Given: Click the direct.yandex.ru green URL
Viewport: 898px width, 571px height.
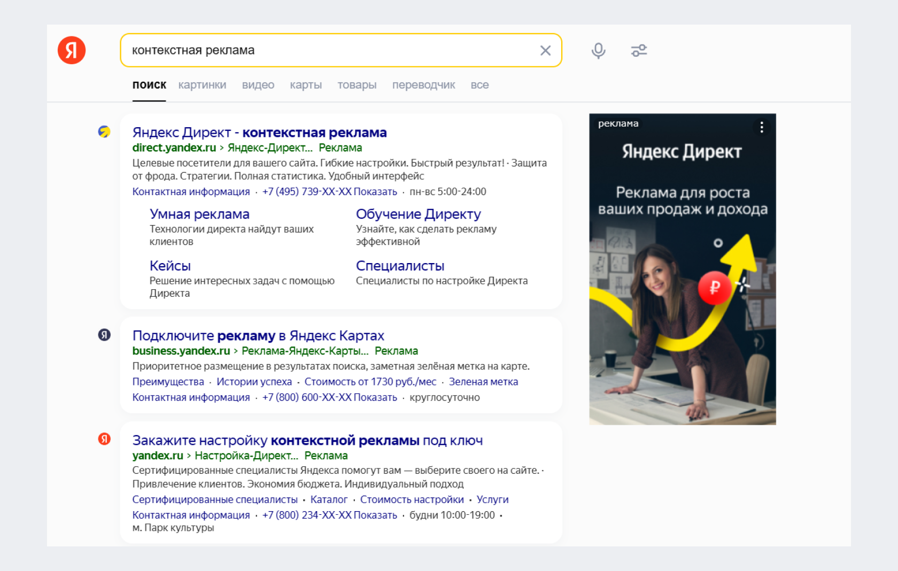Looking at the screenshot, I should tap(174, 148).
